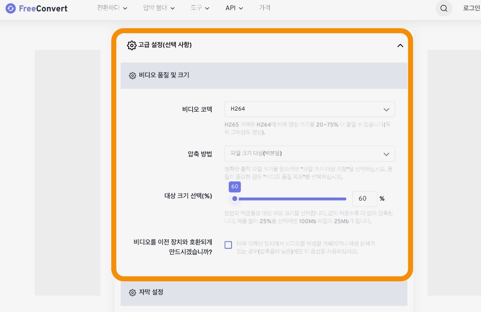Click the gear icon beside 자막 설정
481x312 pixels.
point(132,292)
